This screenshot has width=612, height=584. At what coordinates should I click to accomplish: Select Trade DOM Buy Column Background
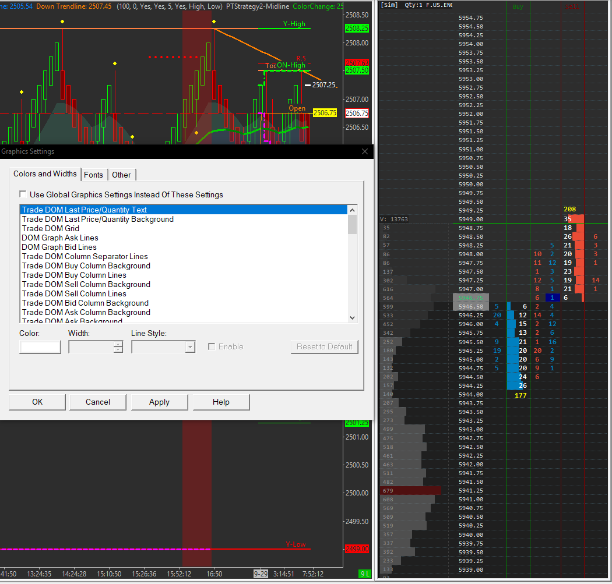pyautogui.click(x=86, y=266)
